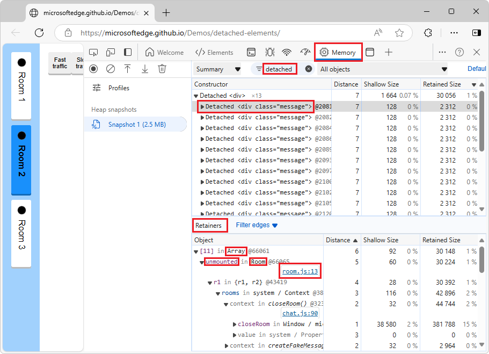This screenshot has width=489, height=354.
Task: Reload the page with the refresh icon
Action: click(x=39, y=33)
